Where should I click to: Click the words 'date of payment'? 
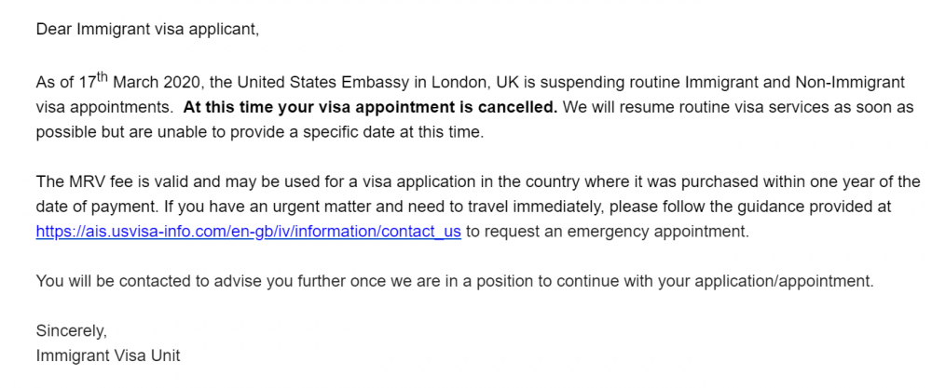point(91,207)
